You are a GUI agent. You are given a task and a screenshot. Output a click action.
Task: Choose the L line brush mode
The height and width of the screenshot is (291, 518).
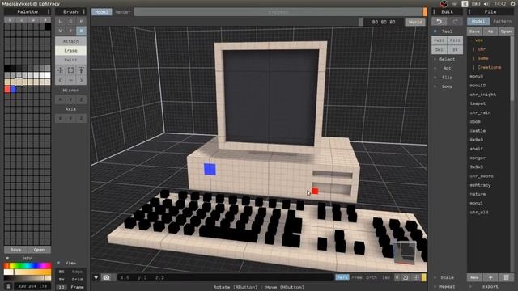pos(60,22)
